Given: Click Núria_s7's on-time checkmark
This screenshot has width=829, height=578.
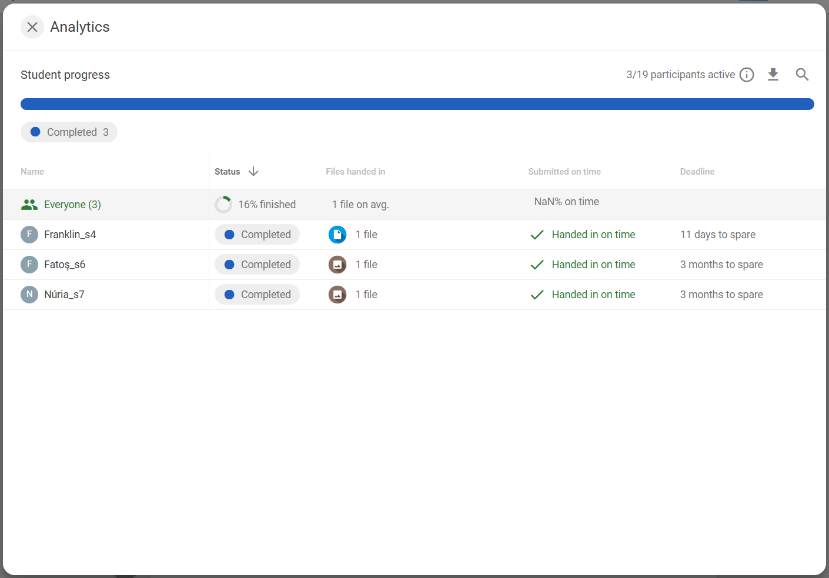Looking at the screenshot, I should pos(537,295).
